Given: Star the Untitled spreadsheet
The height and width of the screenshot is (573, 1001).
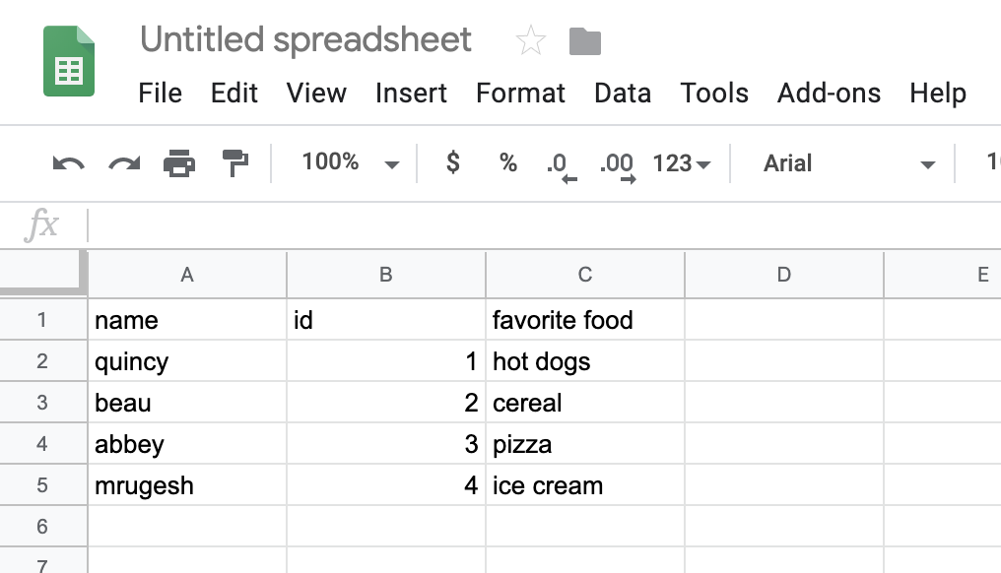Looking at the screenshot, I should (x=531, y=41).
